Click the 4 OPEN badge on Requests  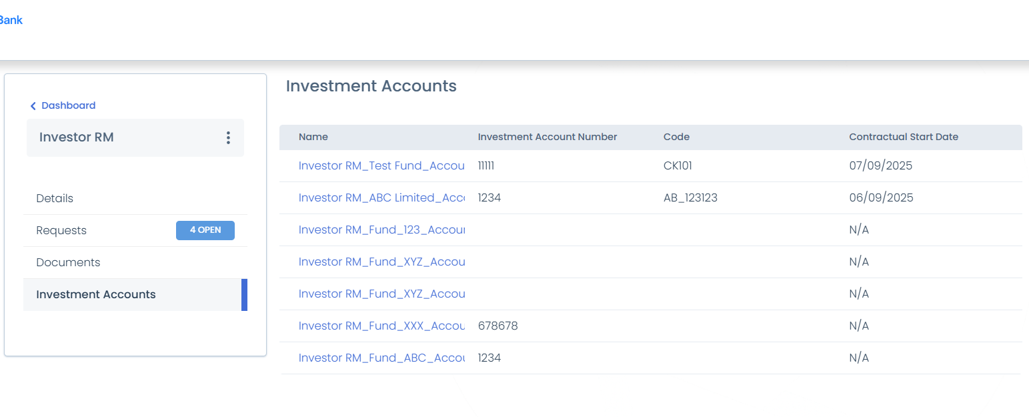click(205, 230)
